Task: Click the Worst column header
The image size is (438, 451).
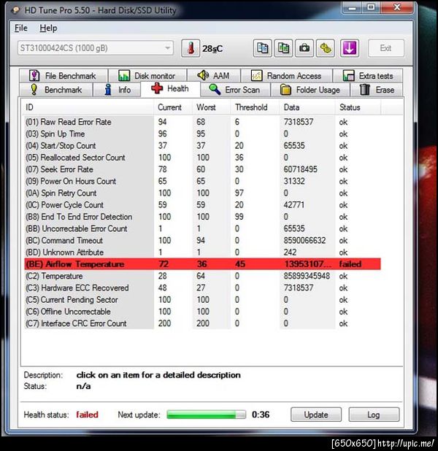Action: coord(211,107)
